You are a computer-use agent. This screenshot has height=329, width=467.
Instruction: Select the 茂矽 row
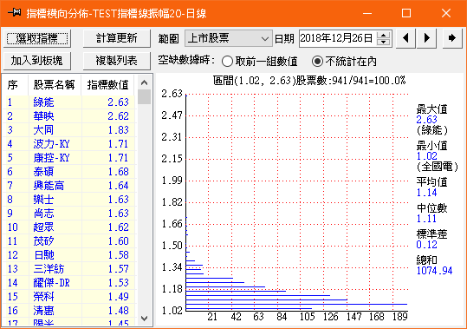[x=68, y=241]
